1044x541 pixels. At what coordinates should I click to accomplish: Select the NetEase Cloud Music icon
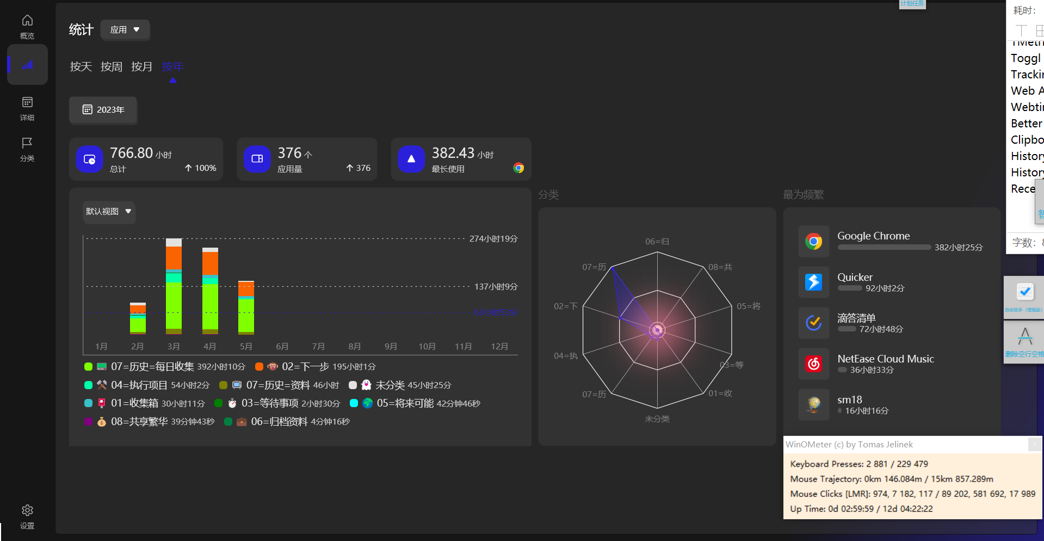click(813, 364)
